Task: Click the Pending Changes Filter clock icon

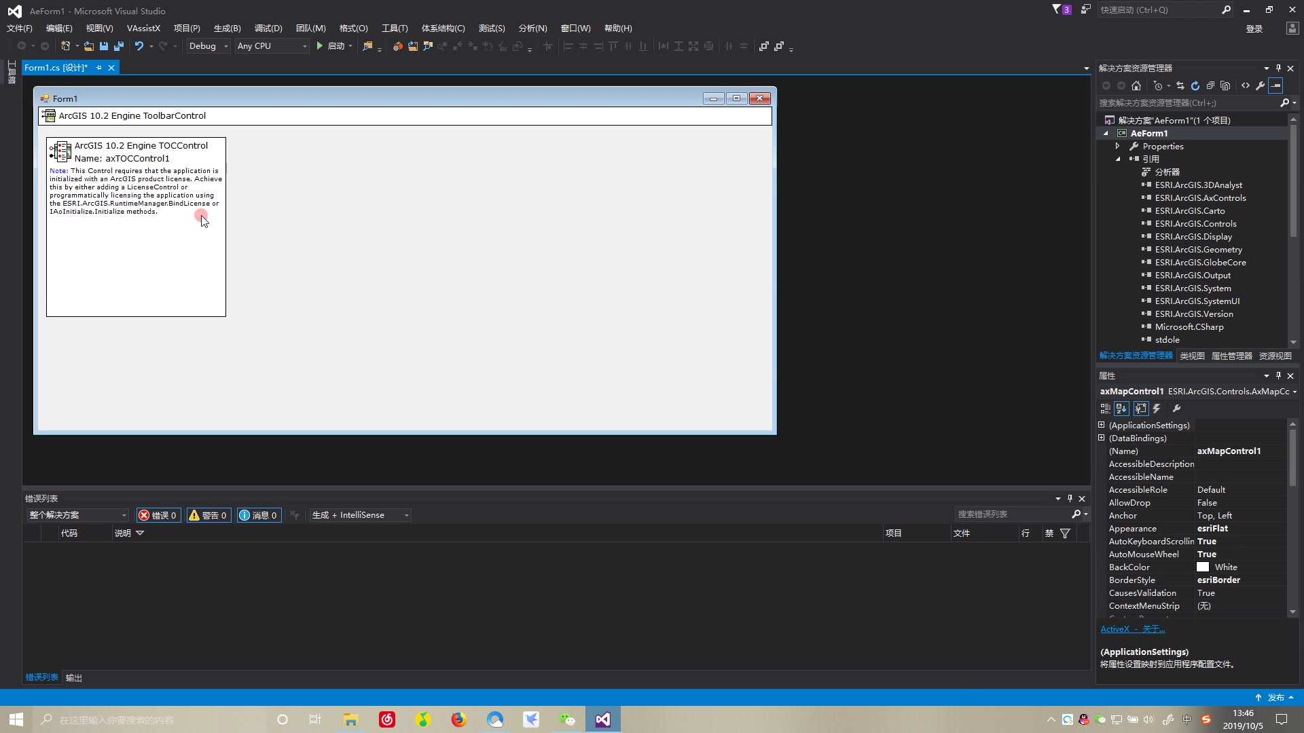Action: coord(1159,86)
